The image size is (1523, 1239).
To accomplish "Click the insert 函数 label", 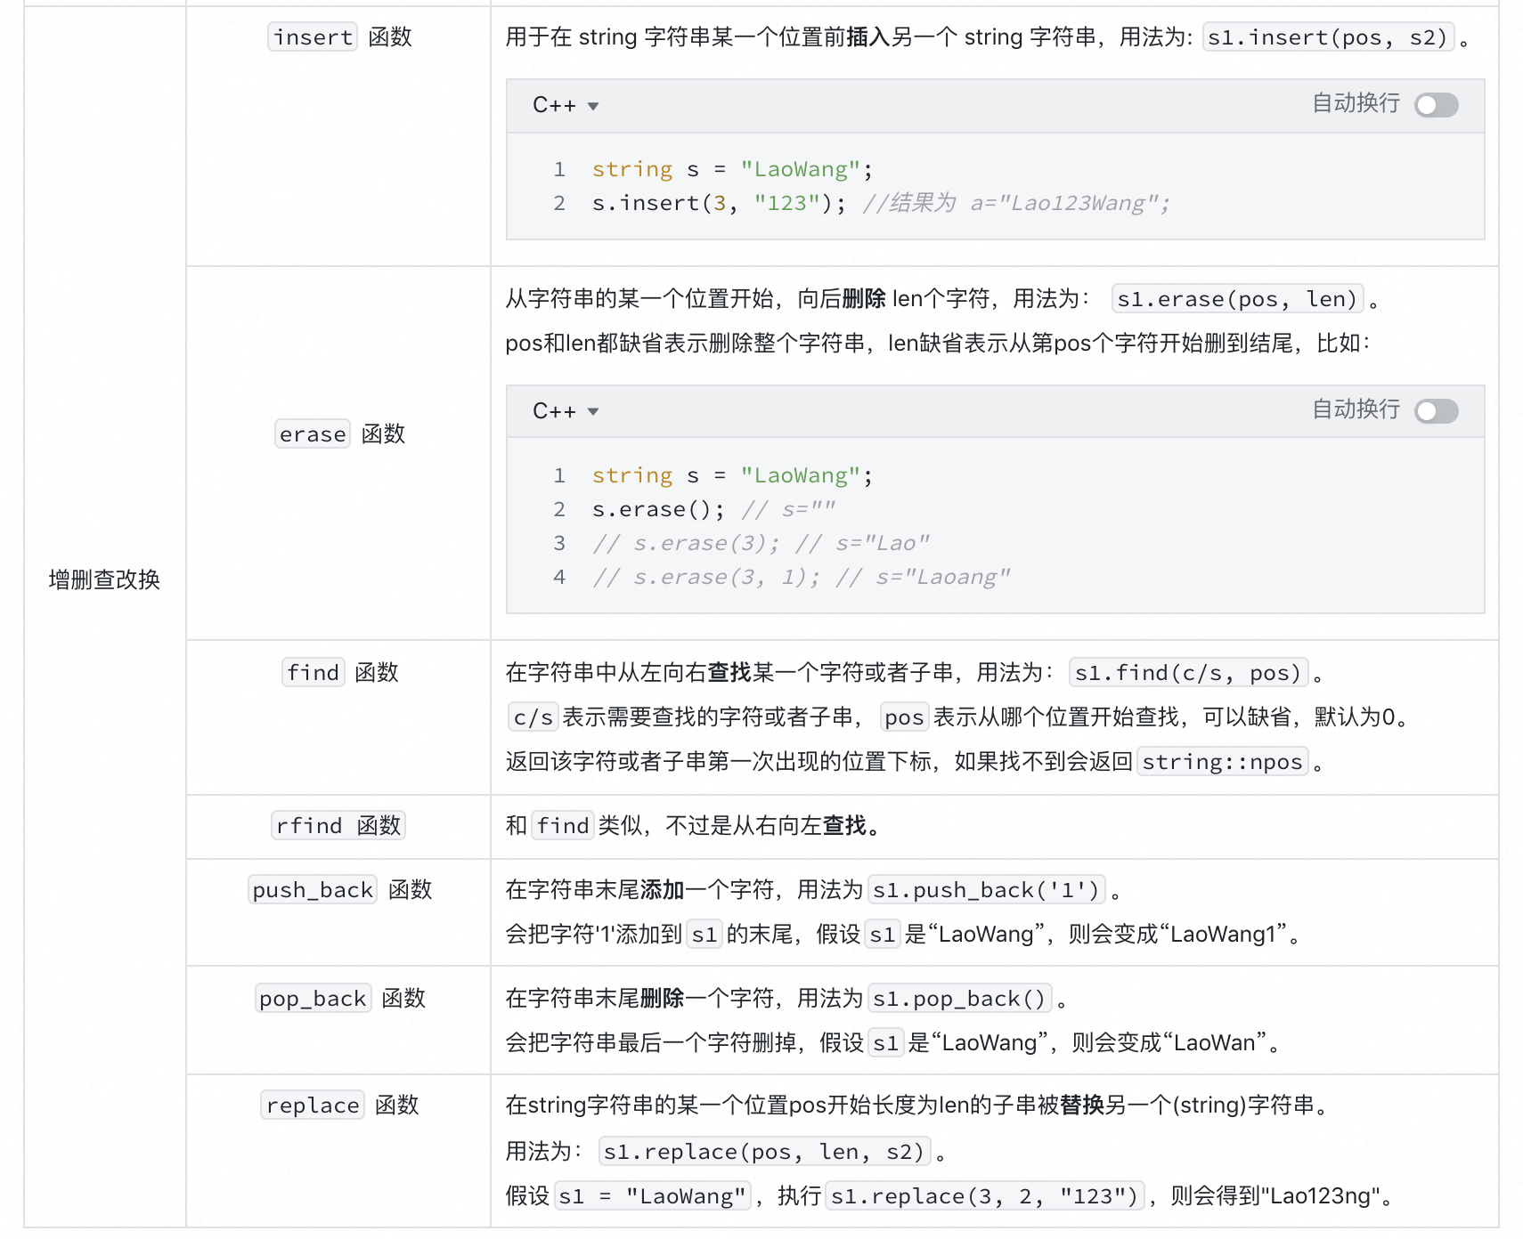I will pos(339,36).
